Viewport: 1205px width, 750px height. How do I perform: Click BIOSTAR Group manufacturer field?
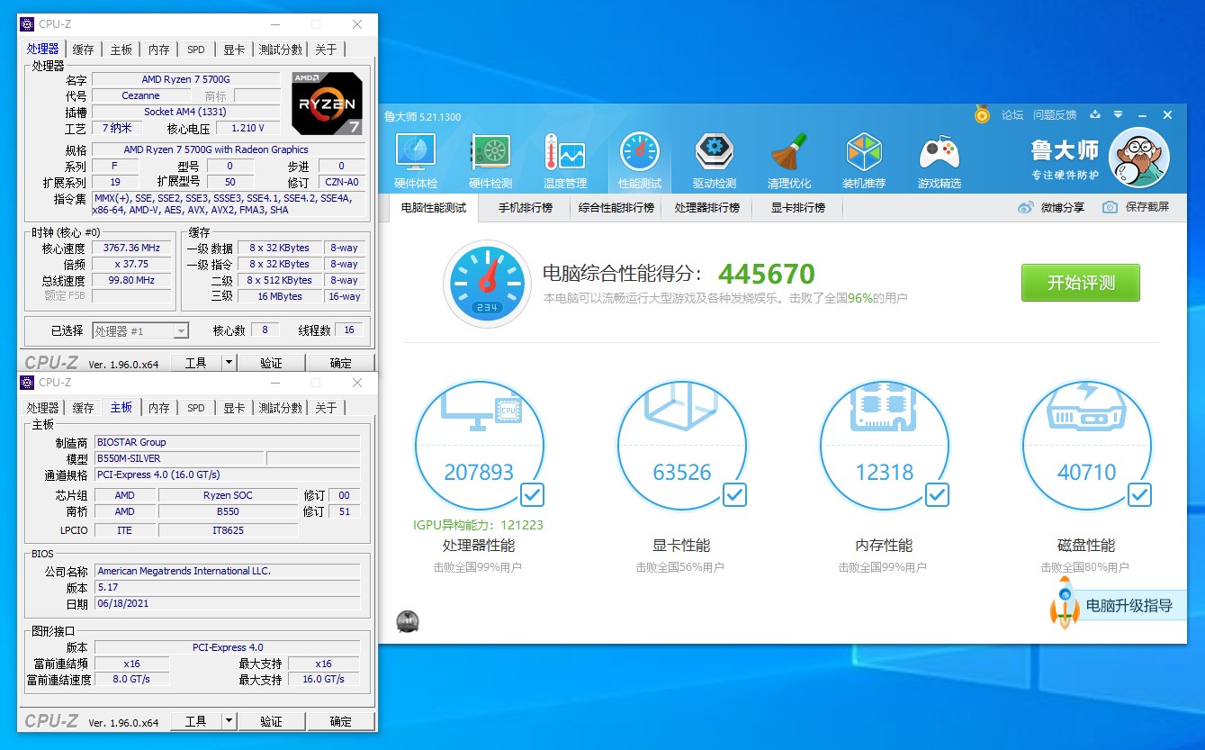tap(227, 442)
